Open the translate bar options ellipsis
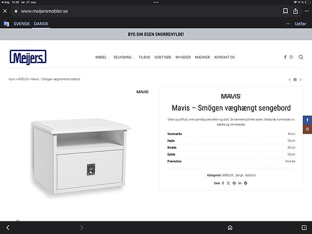312x234 pixels. 288,24
